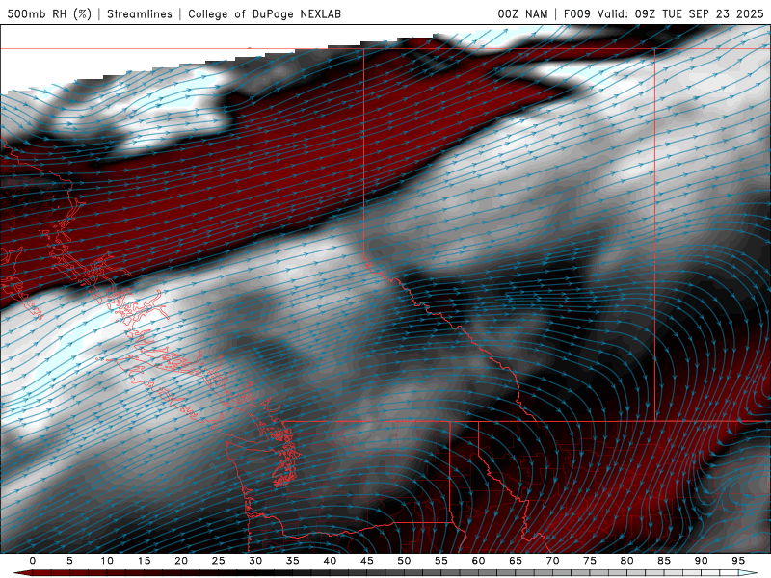Click the "00Z NAM" model label
Viewport: 771px width, 578px height.
pyautogui.click(x=522, y=13)
